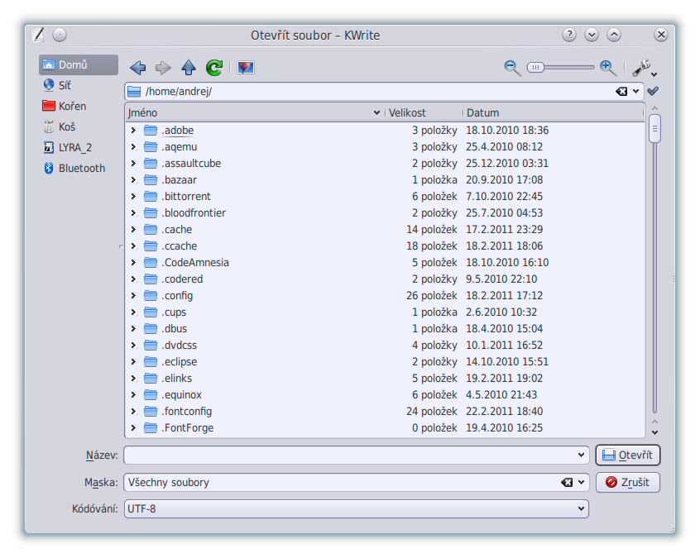Click the .cups folder icon
This screenshot has height=558, width=700.
coord(151,312)
